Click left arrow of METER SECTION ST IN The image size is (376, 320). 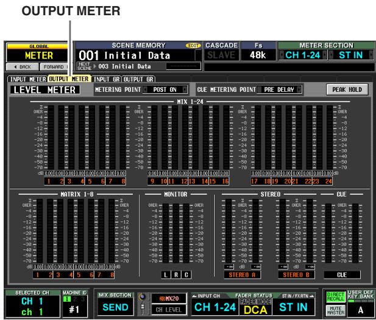click(331, 55)
